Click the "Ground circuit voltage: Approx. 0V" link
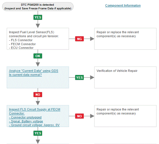This screenshot has width=159, height=144. pos(34,125)
